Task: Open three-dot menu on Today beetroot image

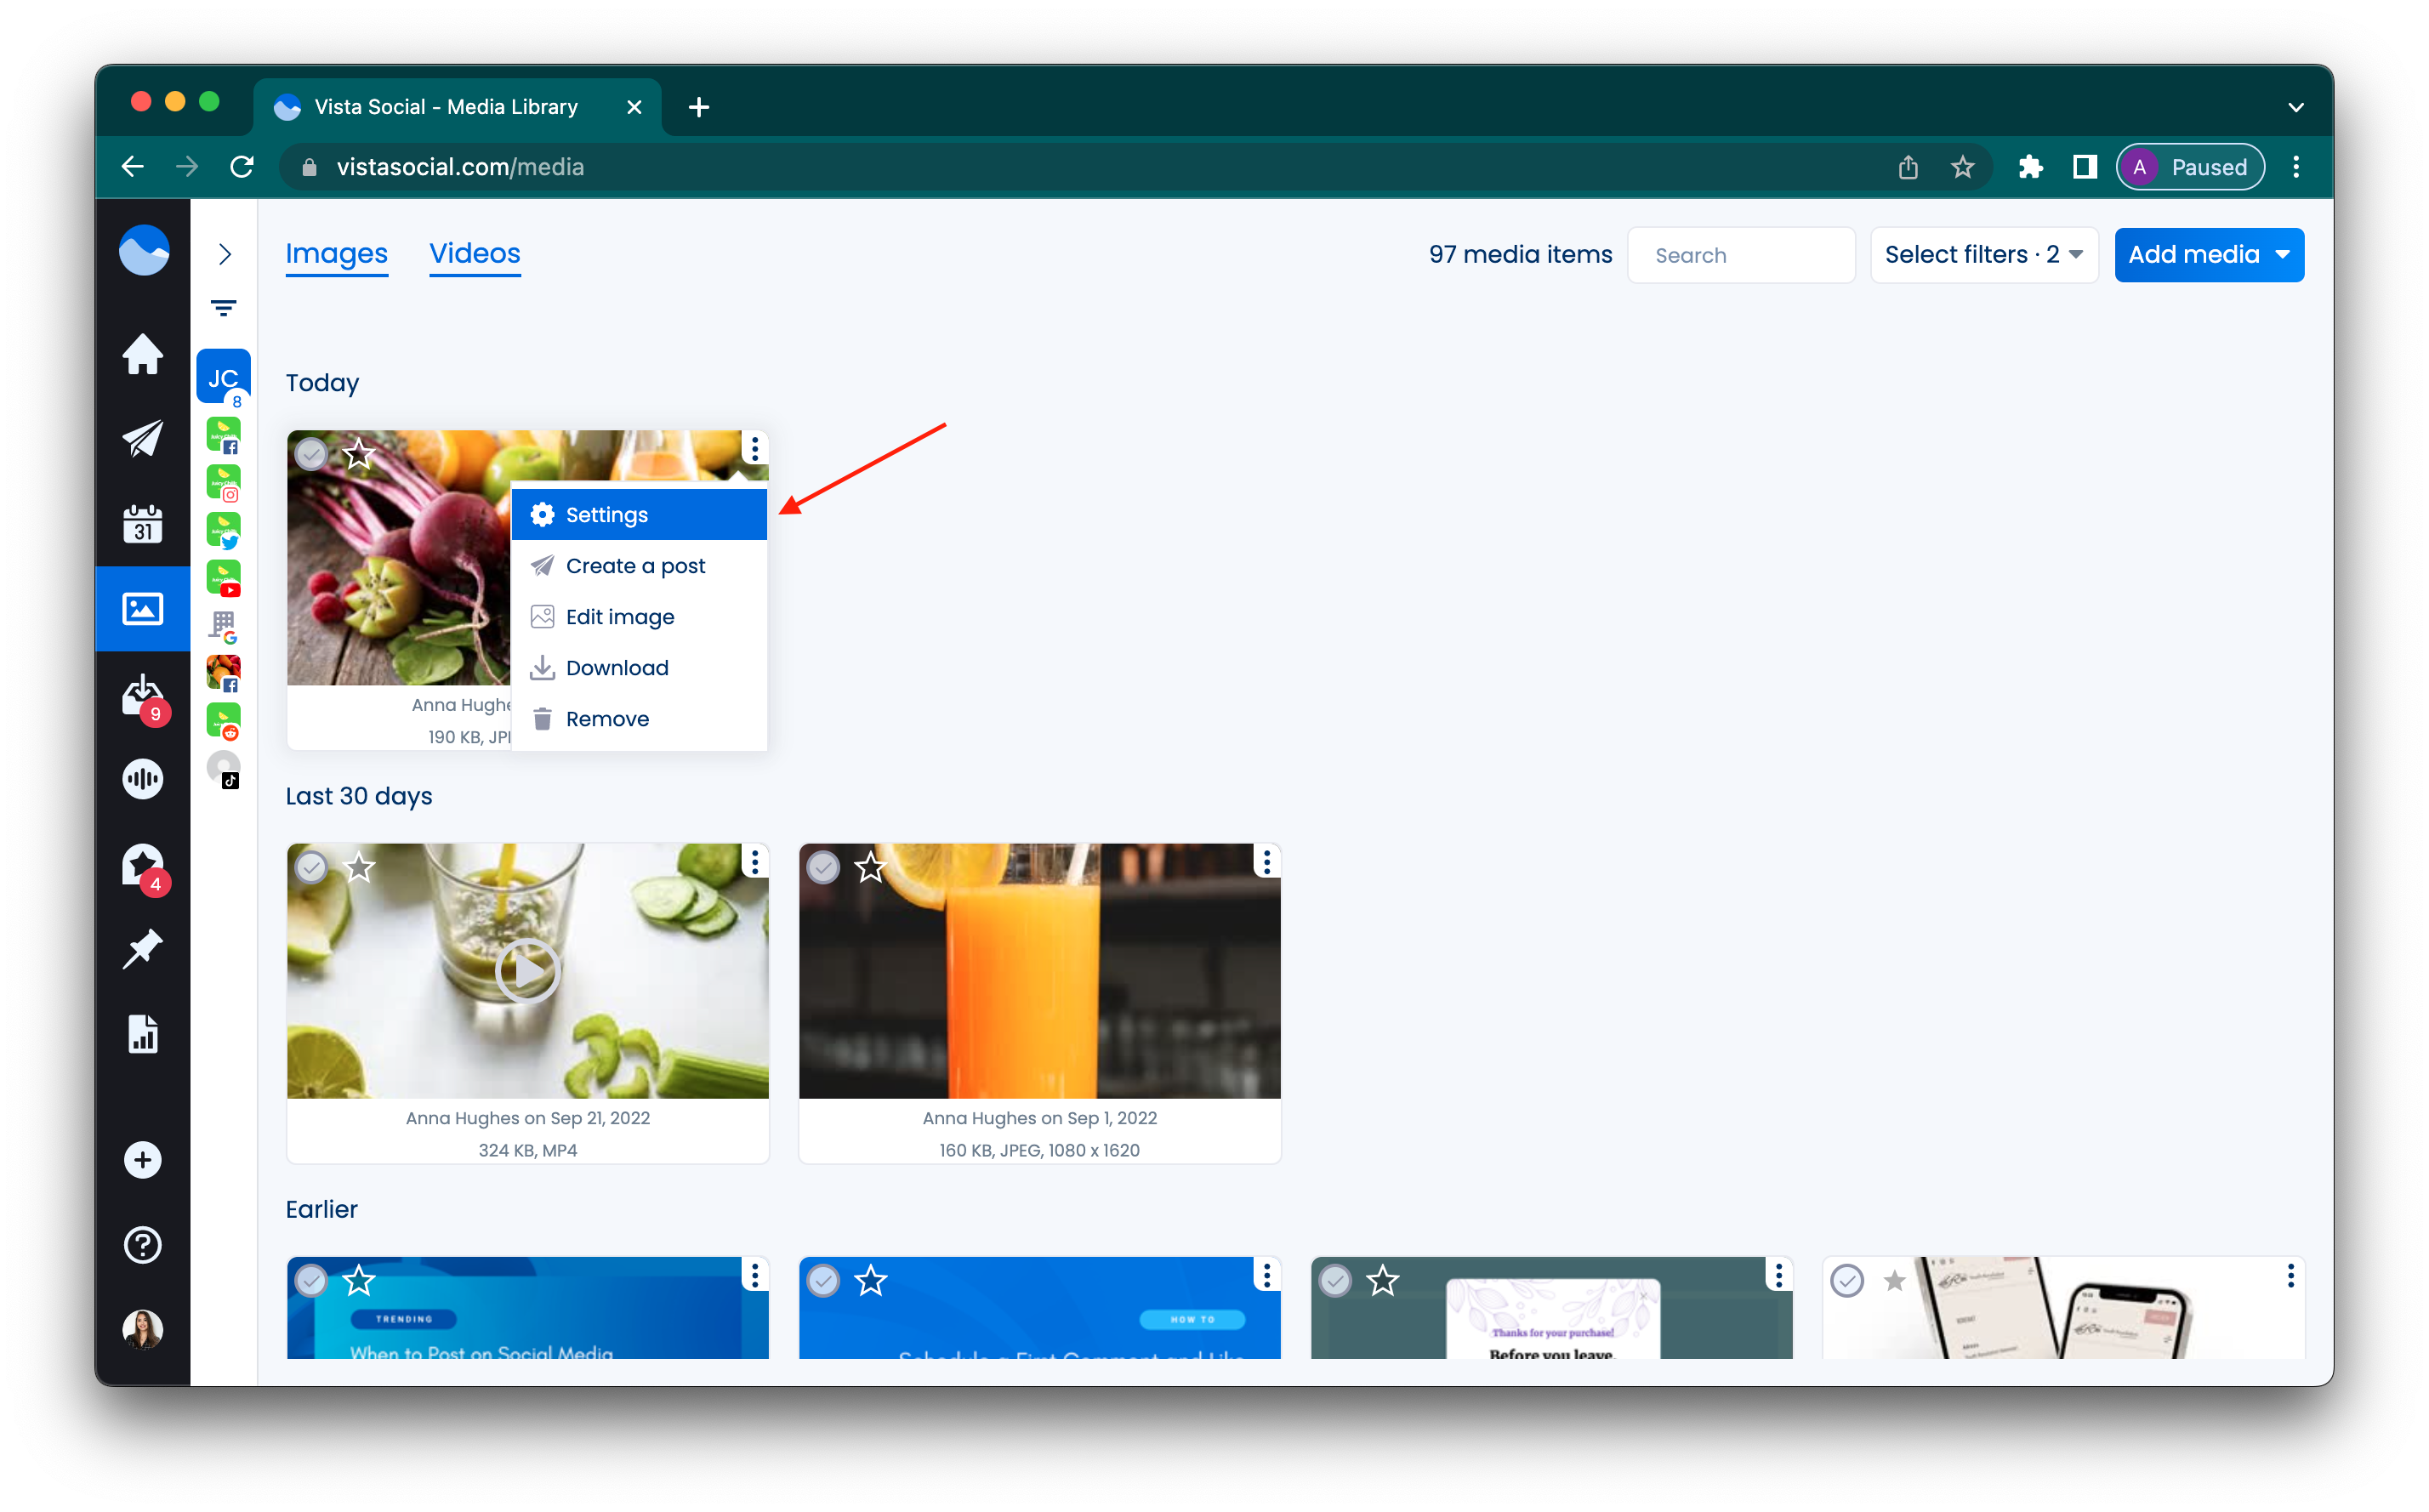Action: 755,449
